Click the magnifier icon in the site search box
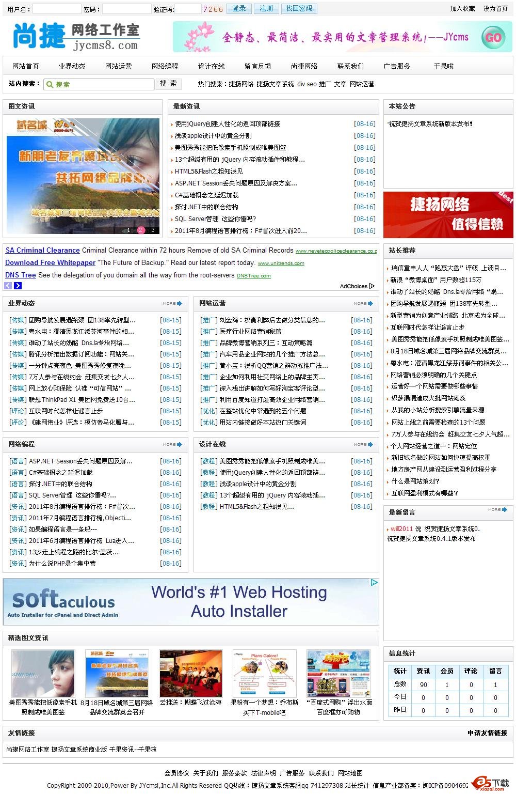Viewport: 516px width, 794px height. click(49, 84)
